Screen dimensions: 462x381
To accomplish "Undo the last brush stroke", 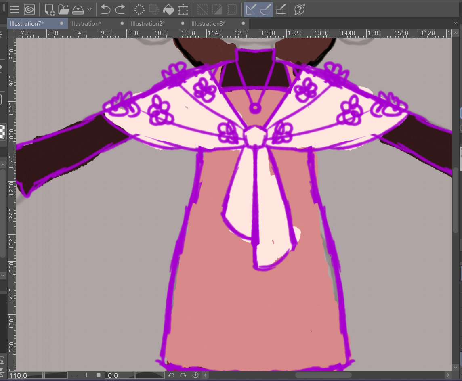I will [105, 9].
